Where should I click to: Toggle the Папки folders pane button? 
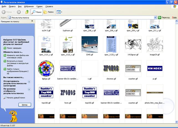48,12
